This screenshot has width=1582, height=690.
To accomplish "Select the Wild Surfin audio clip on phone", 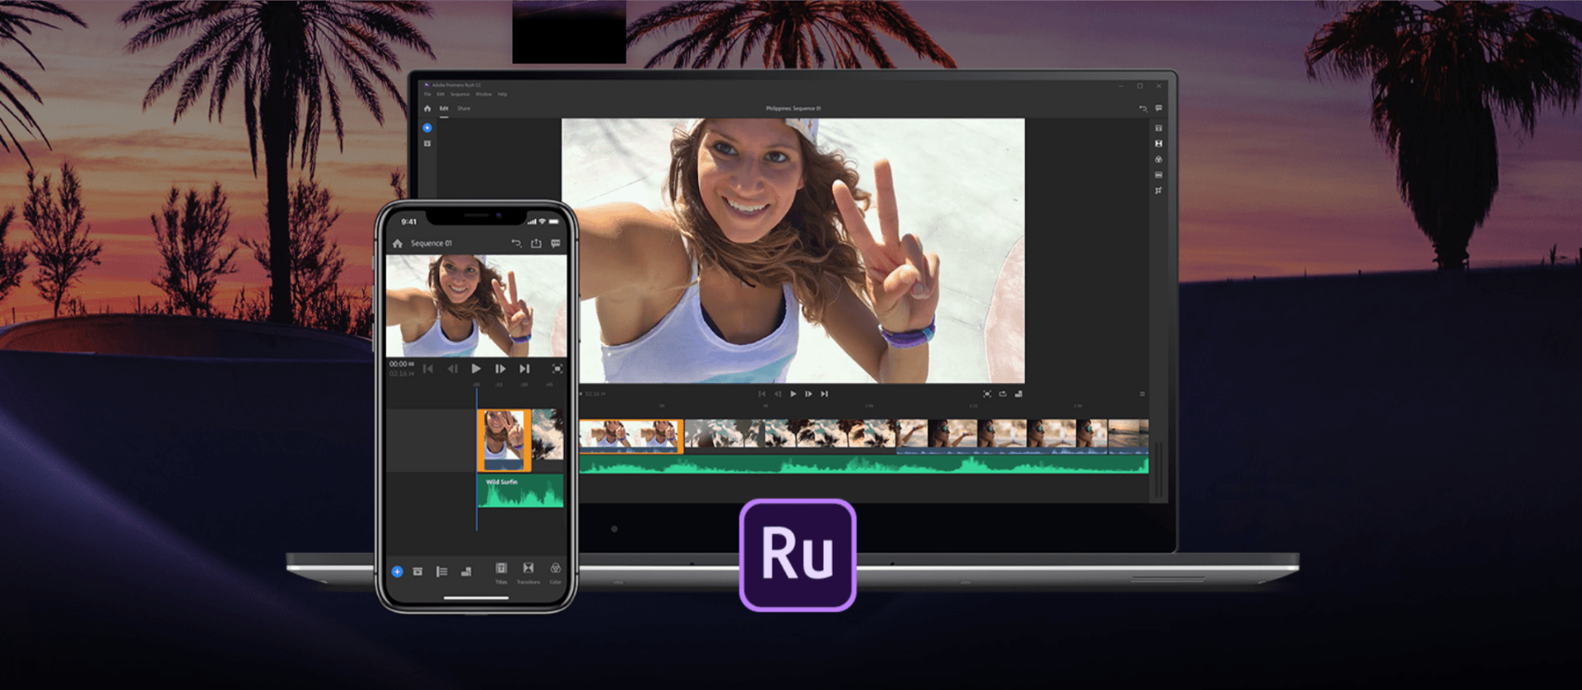I will [x=521, y=491].
